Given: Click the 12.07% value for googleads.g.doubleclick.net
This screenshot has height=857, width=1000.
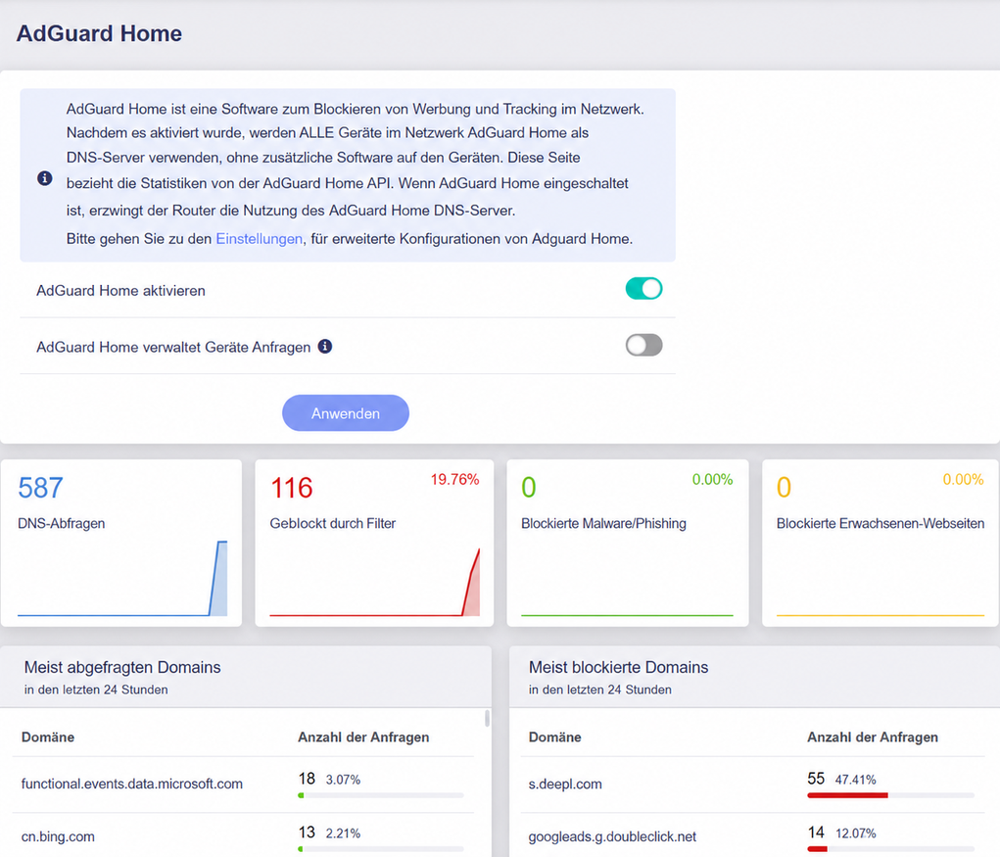Looking at the screenshot, I should (855, 833).
